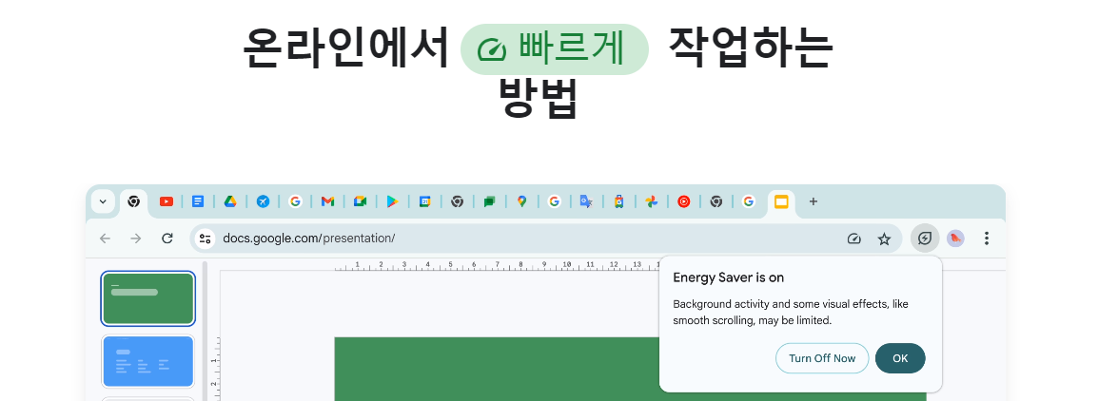Image resolution: width=1098 pixels, height=401 pixels.
Task: Switch to the Google Travel luggage tab
Action: [x=619, y=201]
